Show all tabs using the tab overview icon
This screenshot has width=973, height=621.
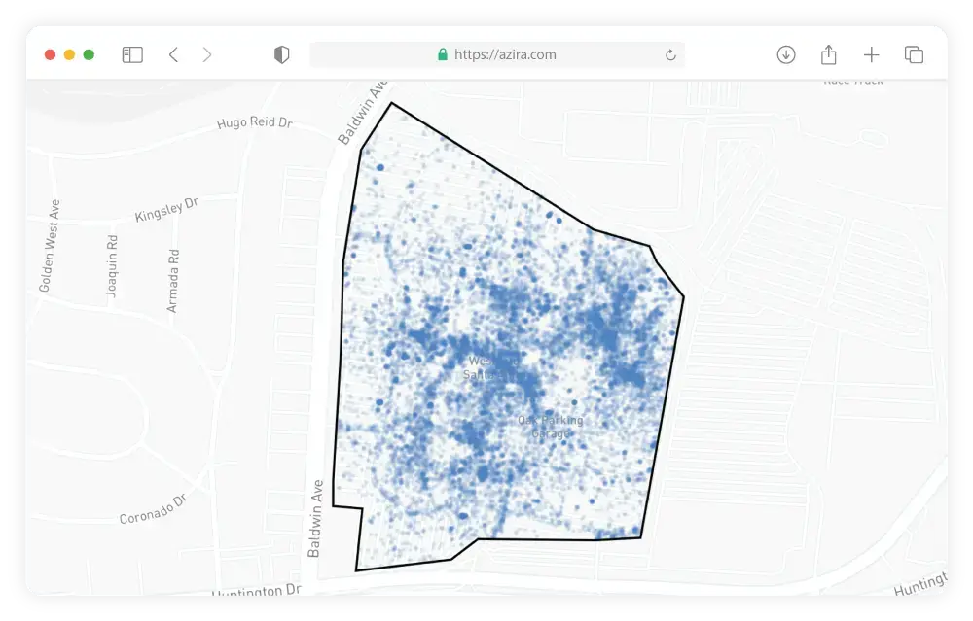[913, 54]
